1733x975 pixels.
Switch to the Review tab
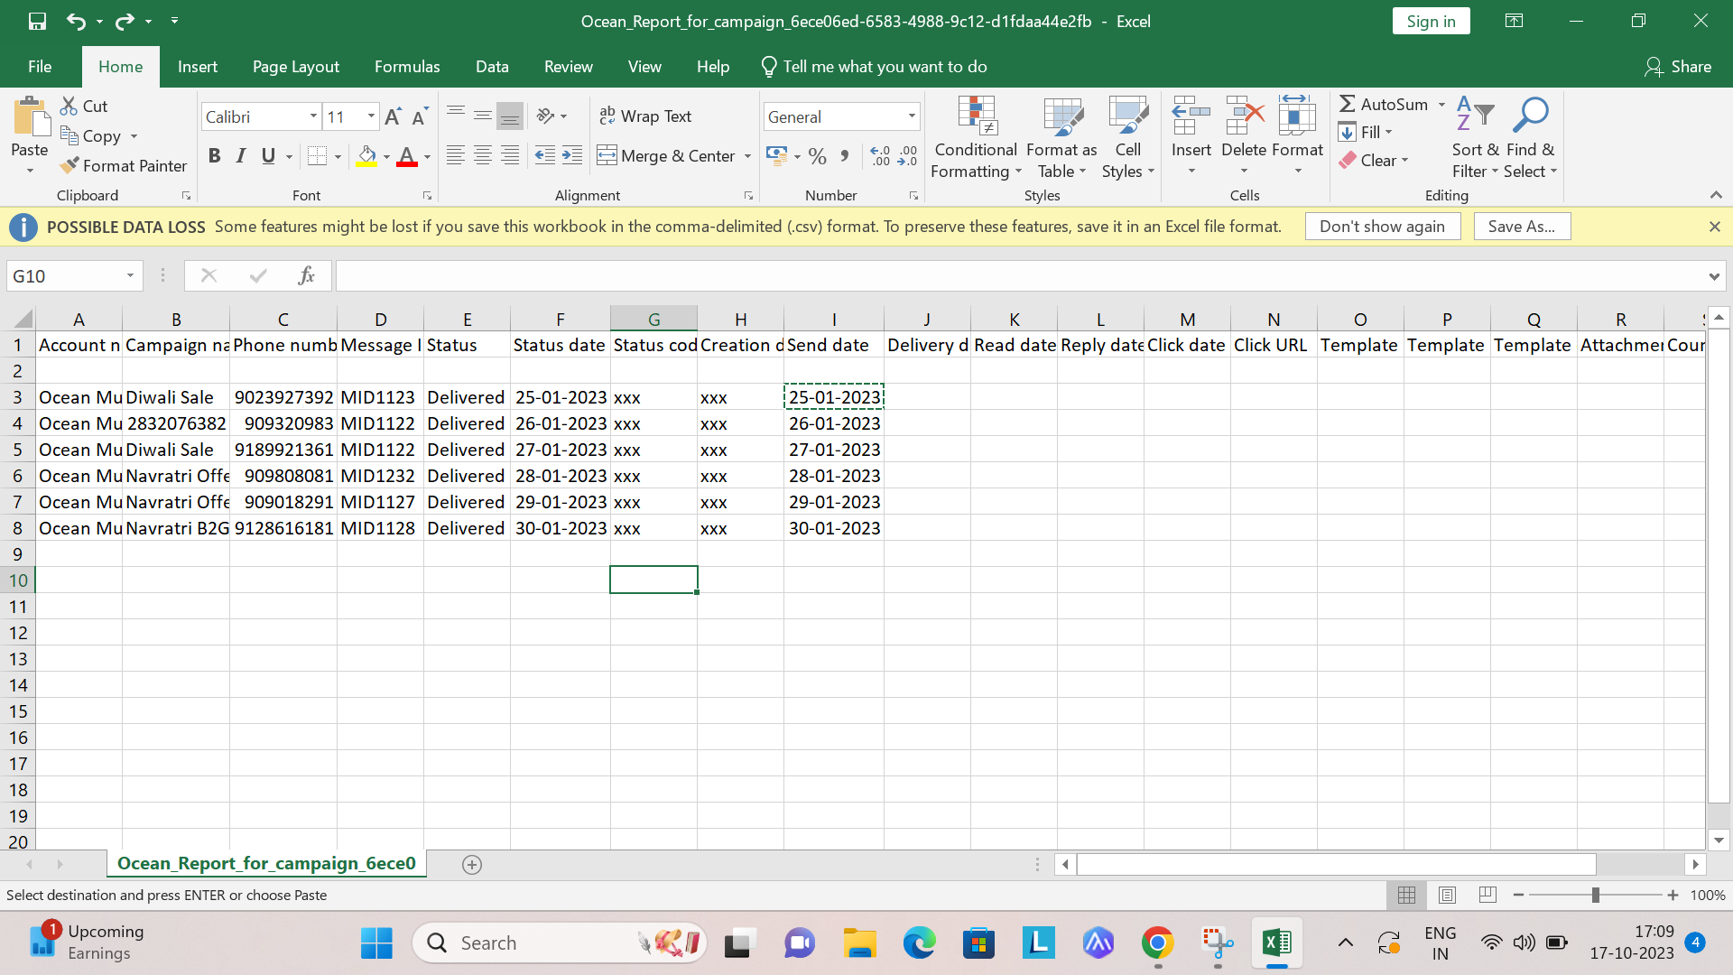[x=569, y=67]
